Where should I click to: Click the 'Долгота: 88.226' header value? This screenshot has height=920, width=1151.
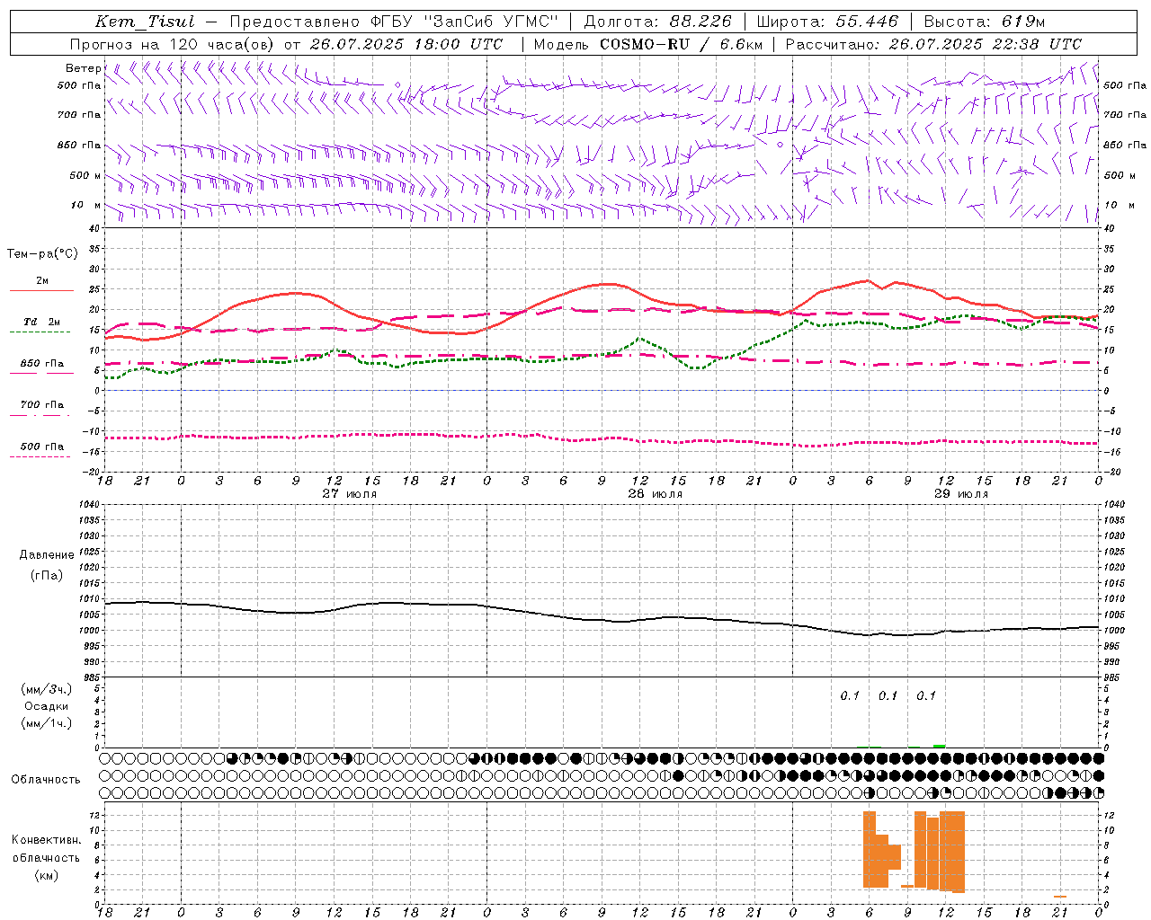coord(658,22)
